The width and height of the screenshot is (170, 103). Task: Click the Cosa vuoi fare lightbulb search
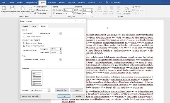point(107,2)
